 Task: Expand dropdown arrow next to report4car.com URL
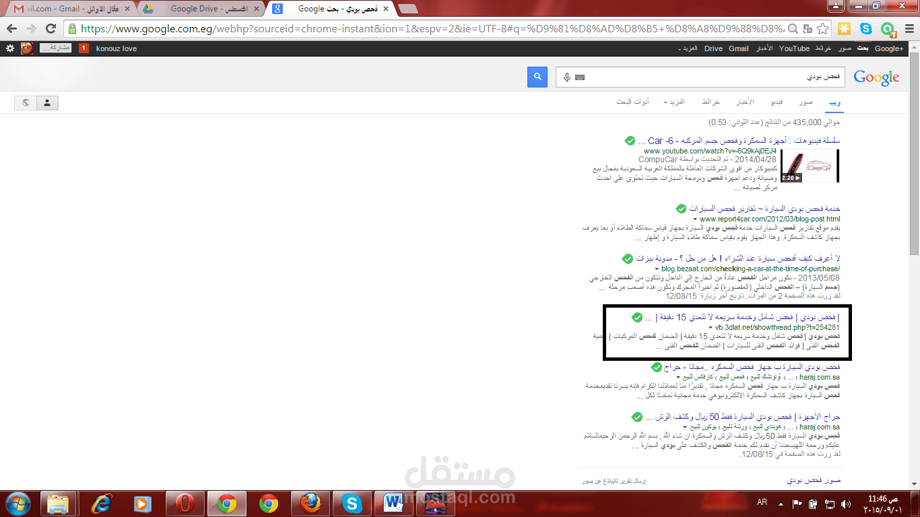click(696, 219)
